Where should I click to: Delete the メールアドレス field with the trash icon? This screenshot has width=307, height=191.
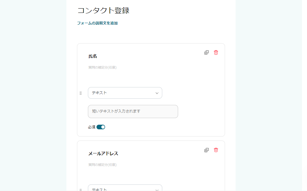click(x=216, y=150)
